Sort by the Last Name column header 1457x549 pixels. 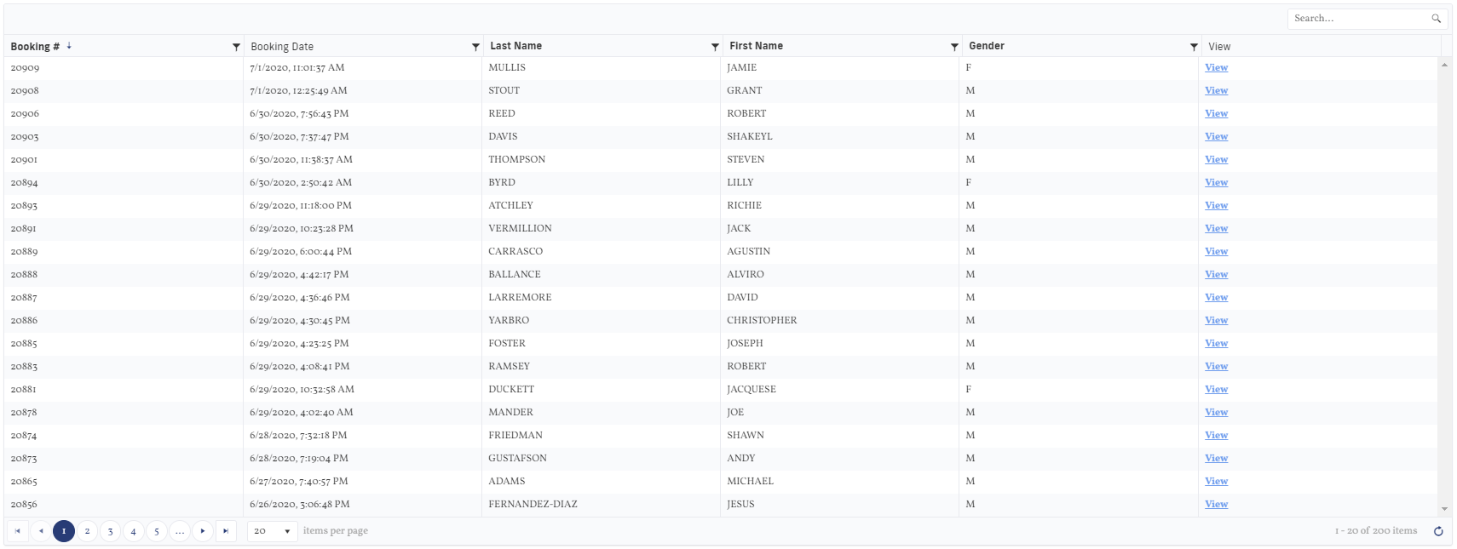[x=515, y=46]
